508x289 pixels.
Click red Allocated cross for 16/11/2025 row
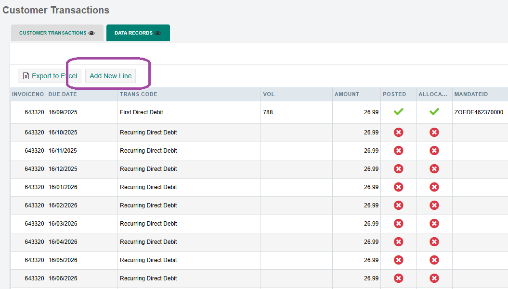pyautogui.click(x=434, y=151)
